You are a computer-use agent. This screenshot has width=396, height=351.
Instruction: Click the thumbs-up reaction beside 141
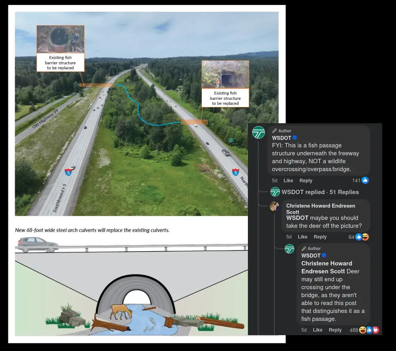(x=365, y=180)
